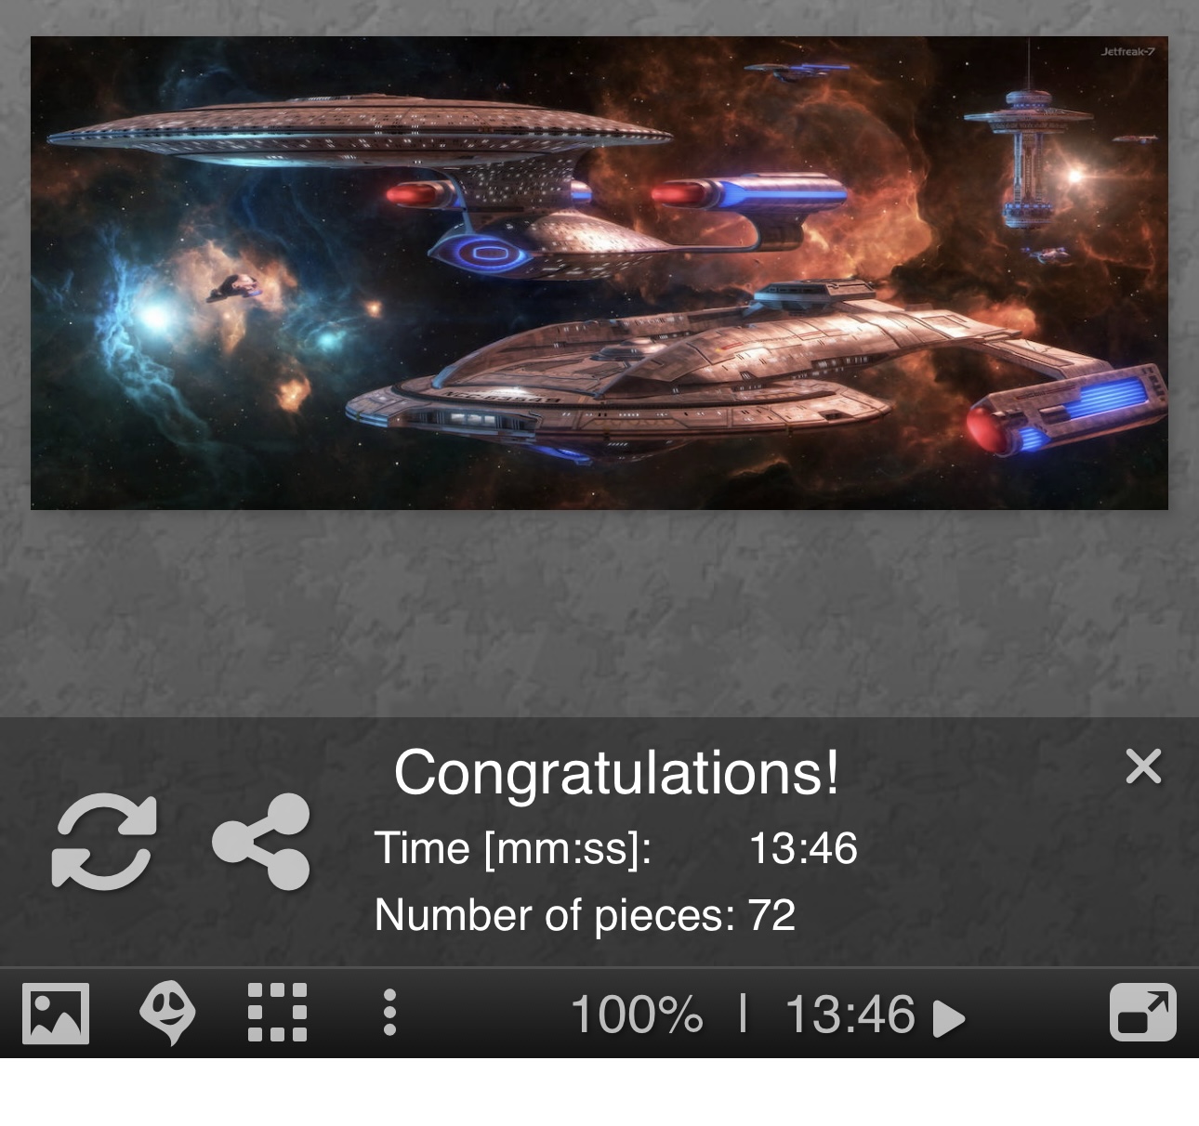Image resolution: width=1199 pixels, height=1126 pixels.
Task: Restart the puzzle with the circular arrows icon
Action: click(103, 842)
